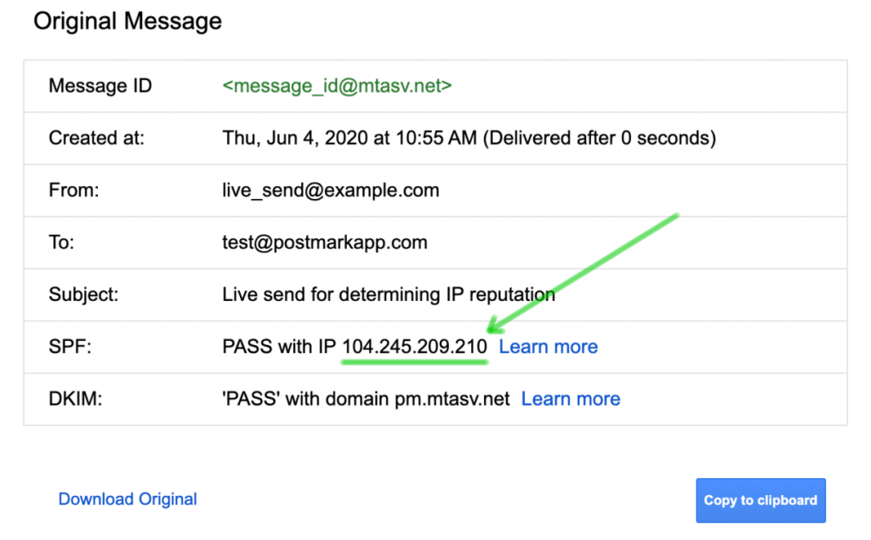The width and height of the screenshot is (871, 540).
Task: Click the recipient test@postmarkapp.com
Action: click(324, 242)
